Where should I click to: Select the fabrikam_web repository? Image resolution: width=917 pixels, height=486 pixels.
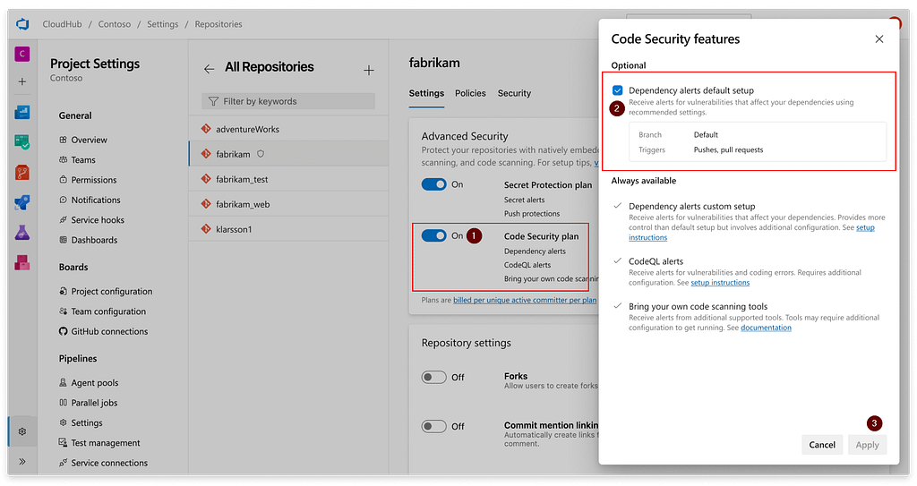[242, 204]
